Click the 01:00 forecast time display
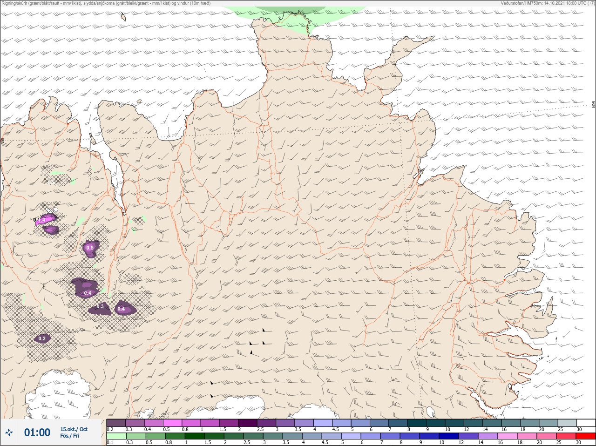The width and height of the screenshot is (596, 446). coord(37,432)
